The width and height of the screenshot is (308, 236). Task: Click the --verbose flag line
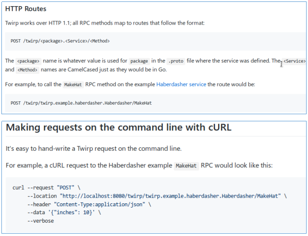tap(41, 221)
